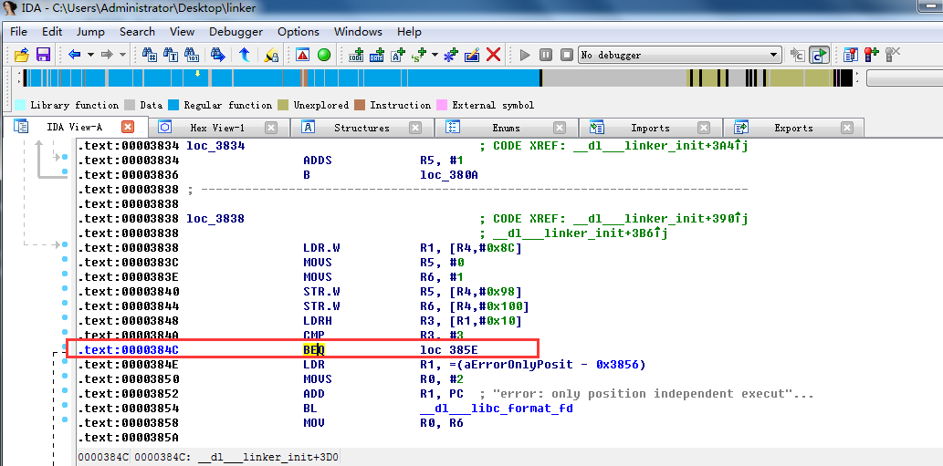Click the red X undefine icon
943x466 pixels.
(x=493, y=56)
